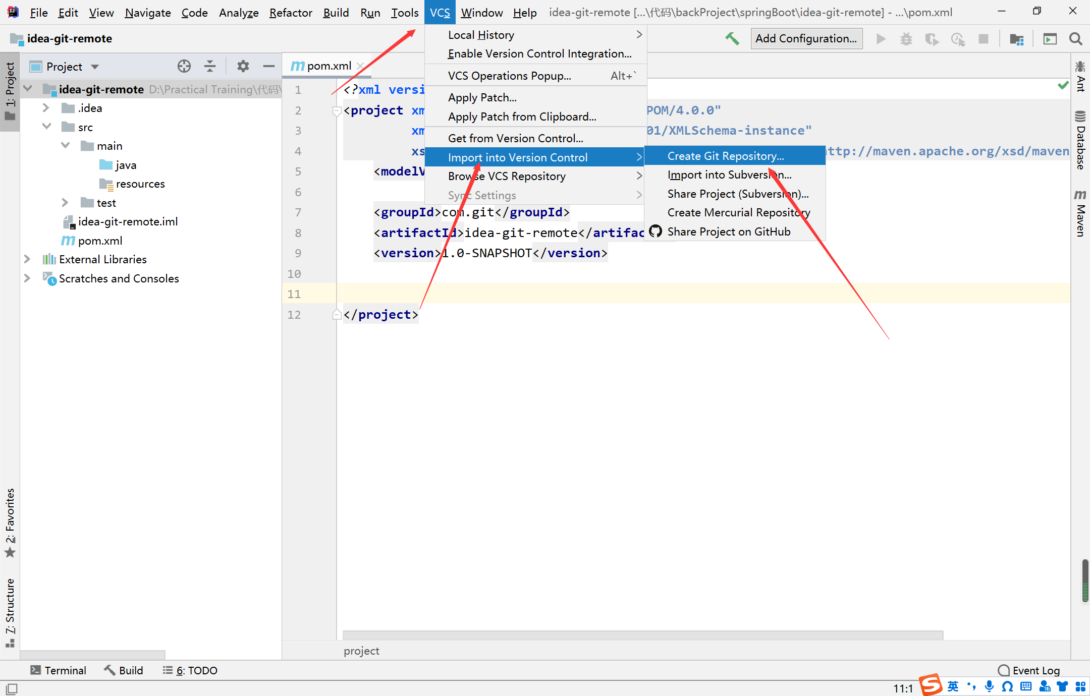The height and width of the screenshot is (696, 1090).
Task: Open the Structure side panel
Action: point(10,613)
